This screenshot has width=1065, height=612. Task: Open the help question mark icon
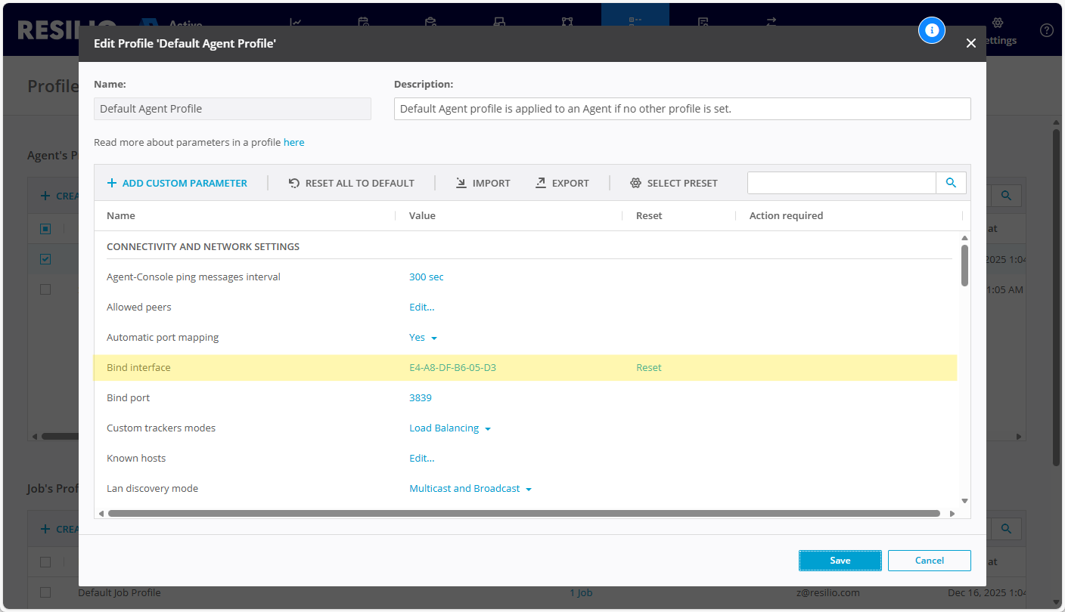[x=1047, y=30]
